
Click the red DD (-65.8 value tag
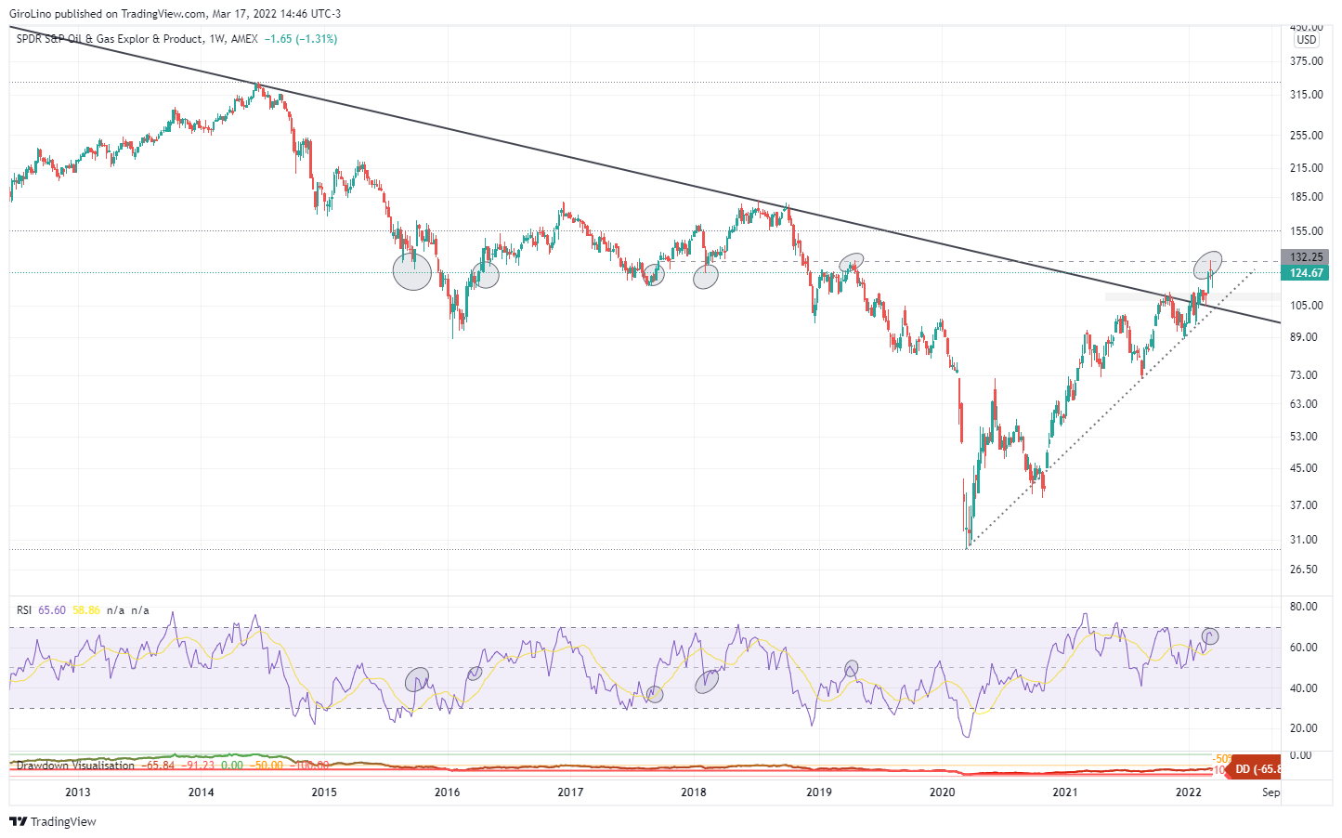coord(1255,769)
